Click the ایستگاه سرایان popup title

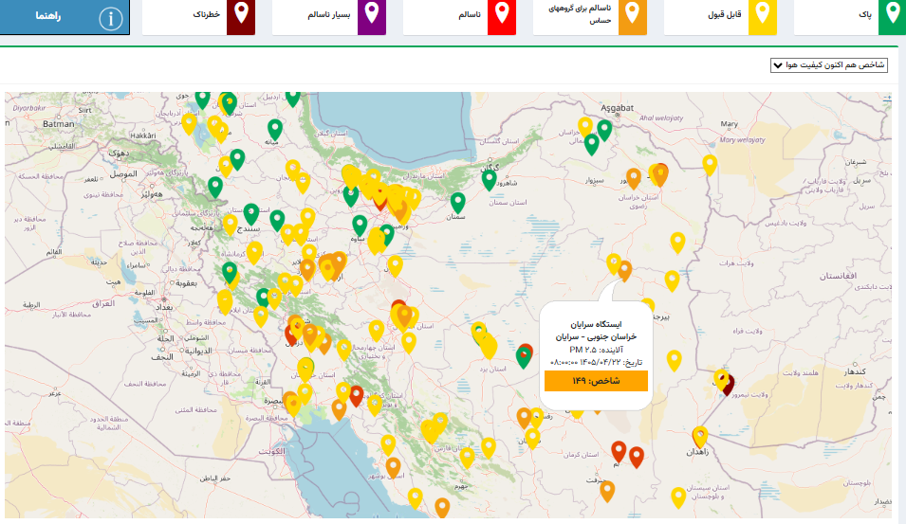(596, 324)
